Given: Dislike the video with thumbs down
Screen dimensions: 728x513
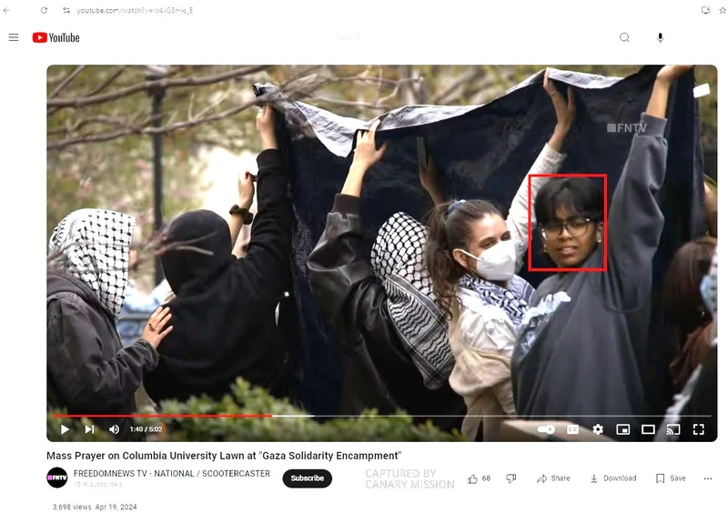Looking at the screenshot, I should click(x=511, y=478).
